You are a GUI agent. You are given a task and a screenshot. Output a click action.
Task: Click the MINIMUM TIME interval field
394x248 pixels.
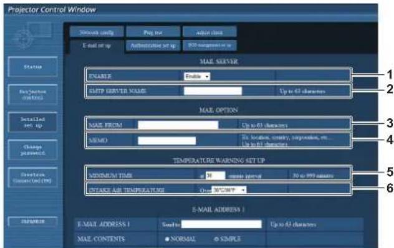click(x=215, y=175)
